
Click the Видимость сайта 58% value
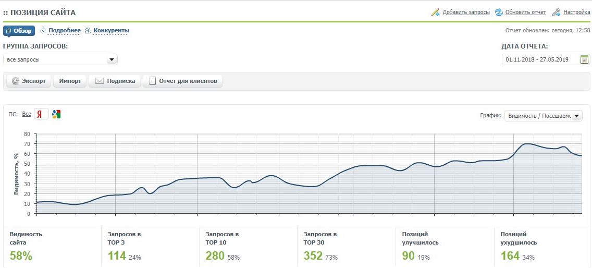[21, 256]
